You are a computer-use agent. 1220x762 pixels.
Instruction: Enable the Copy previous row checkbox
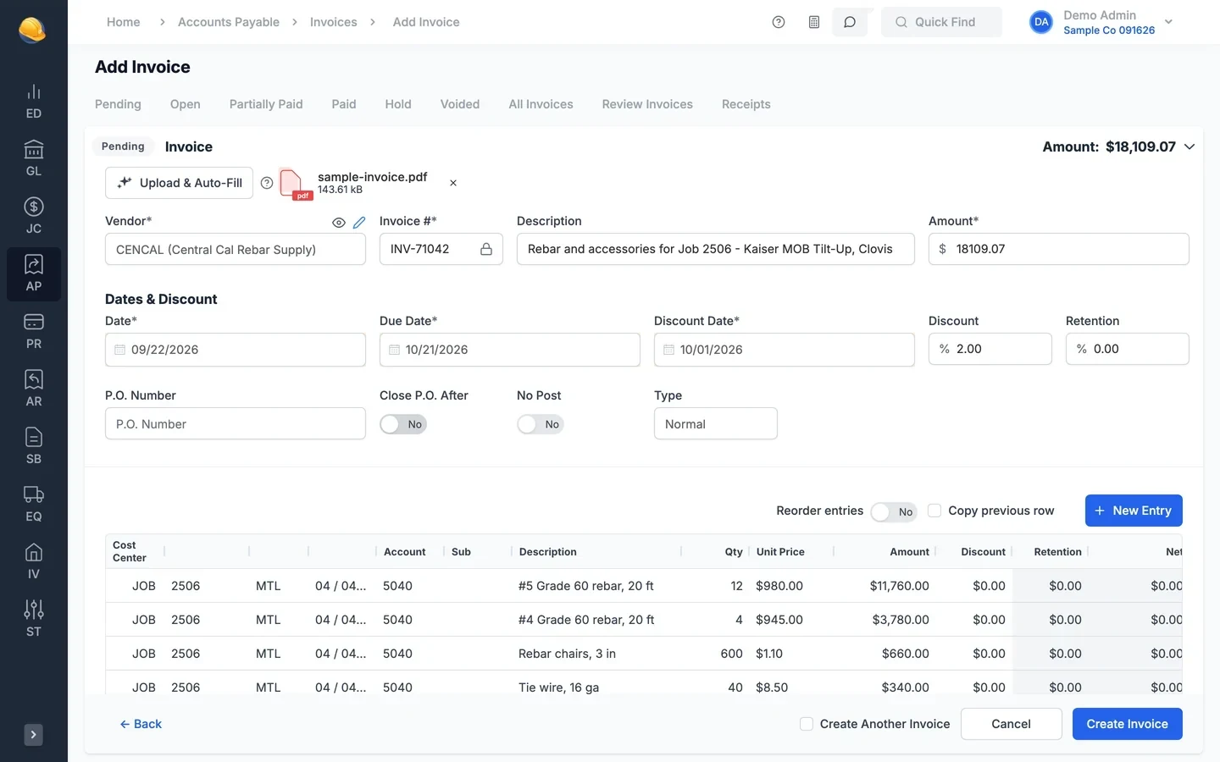tap(934, 511)
